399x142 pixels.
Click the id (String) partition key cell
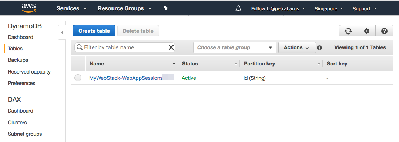click(x=255, y=78)
